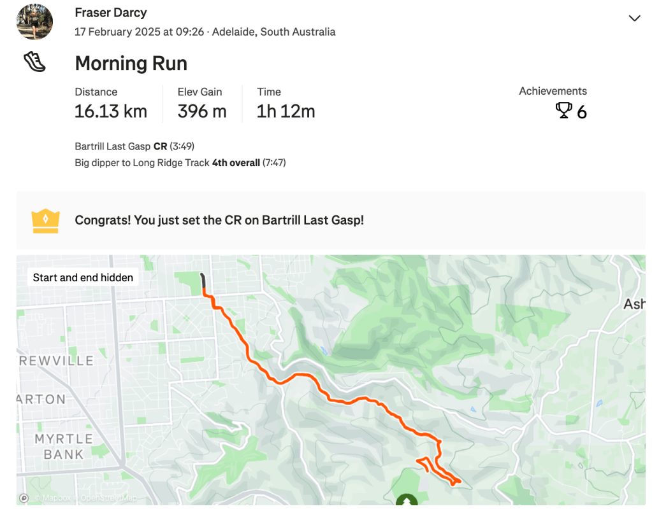
Task: Click the 396 m Elev Gain stat
Action: click(202, 111)
